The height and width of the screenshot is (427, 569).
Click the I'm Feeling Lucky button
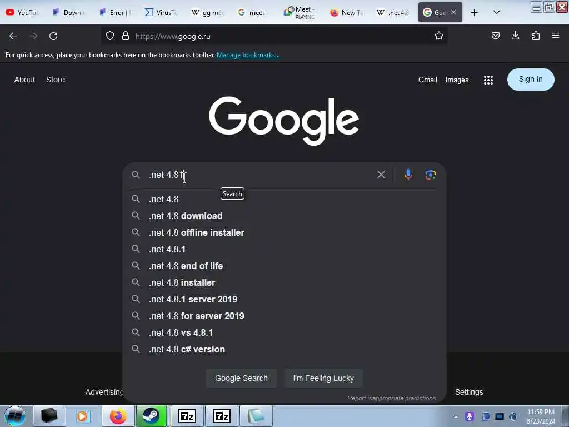click(323, 378)
